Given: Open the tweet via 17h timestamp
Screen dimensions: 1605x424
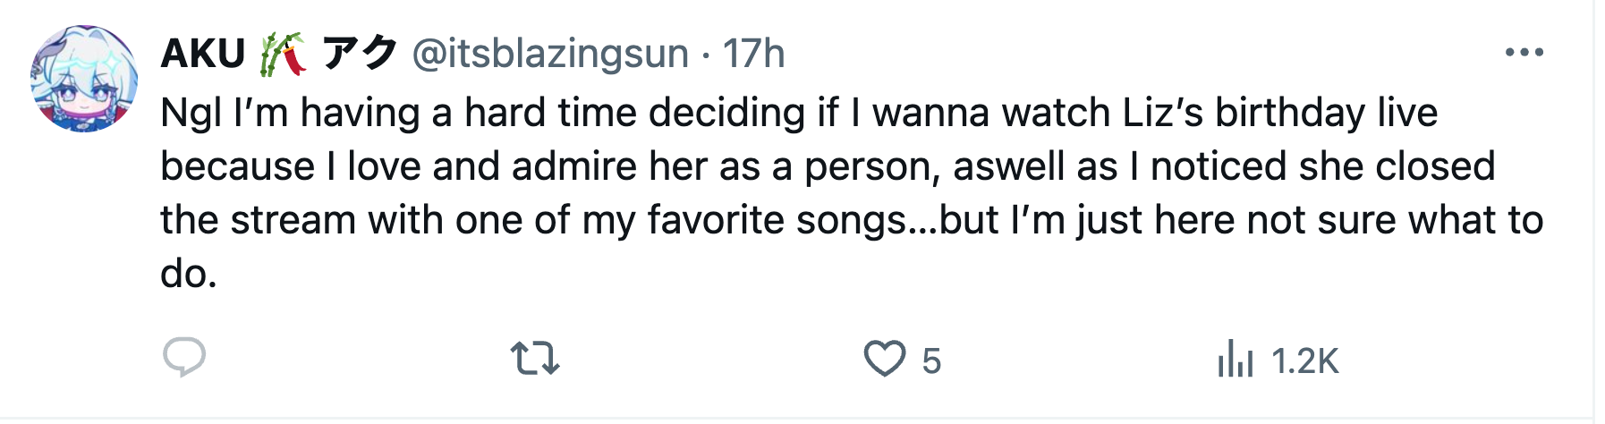Looking at the screenshot, I should (753, 54).
